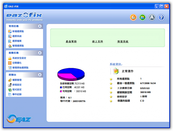The width and height of the screenshot is (173, 131).
Task: Click the 空間優化 orange icon
Action: point(10,63)
